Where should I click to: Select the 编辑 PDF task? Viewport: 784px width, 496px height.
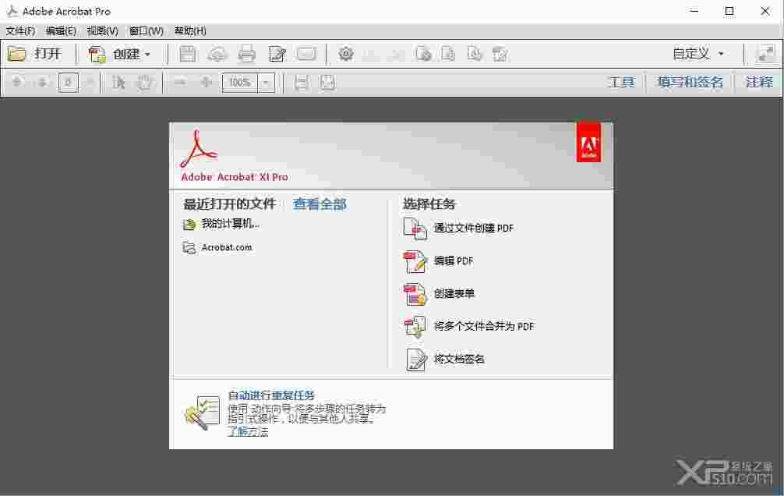(453, 260)
